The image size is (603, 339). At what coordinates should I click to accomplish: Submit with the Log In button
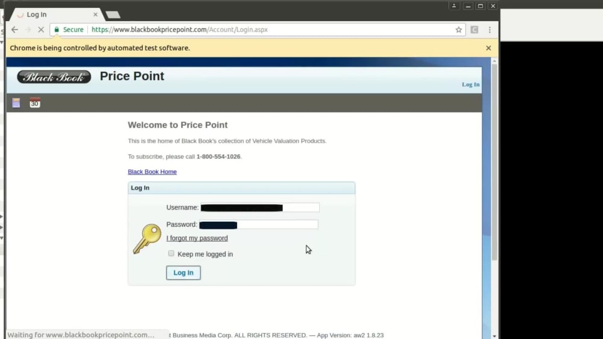(x=183, y=273)
